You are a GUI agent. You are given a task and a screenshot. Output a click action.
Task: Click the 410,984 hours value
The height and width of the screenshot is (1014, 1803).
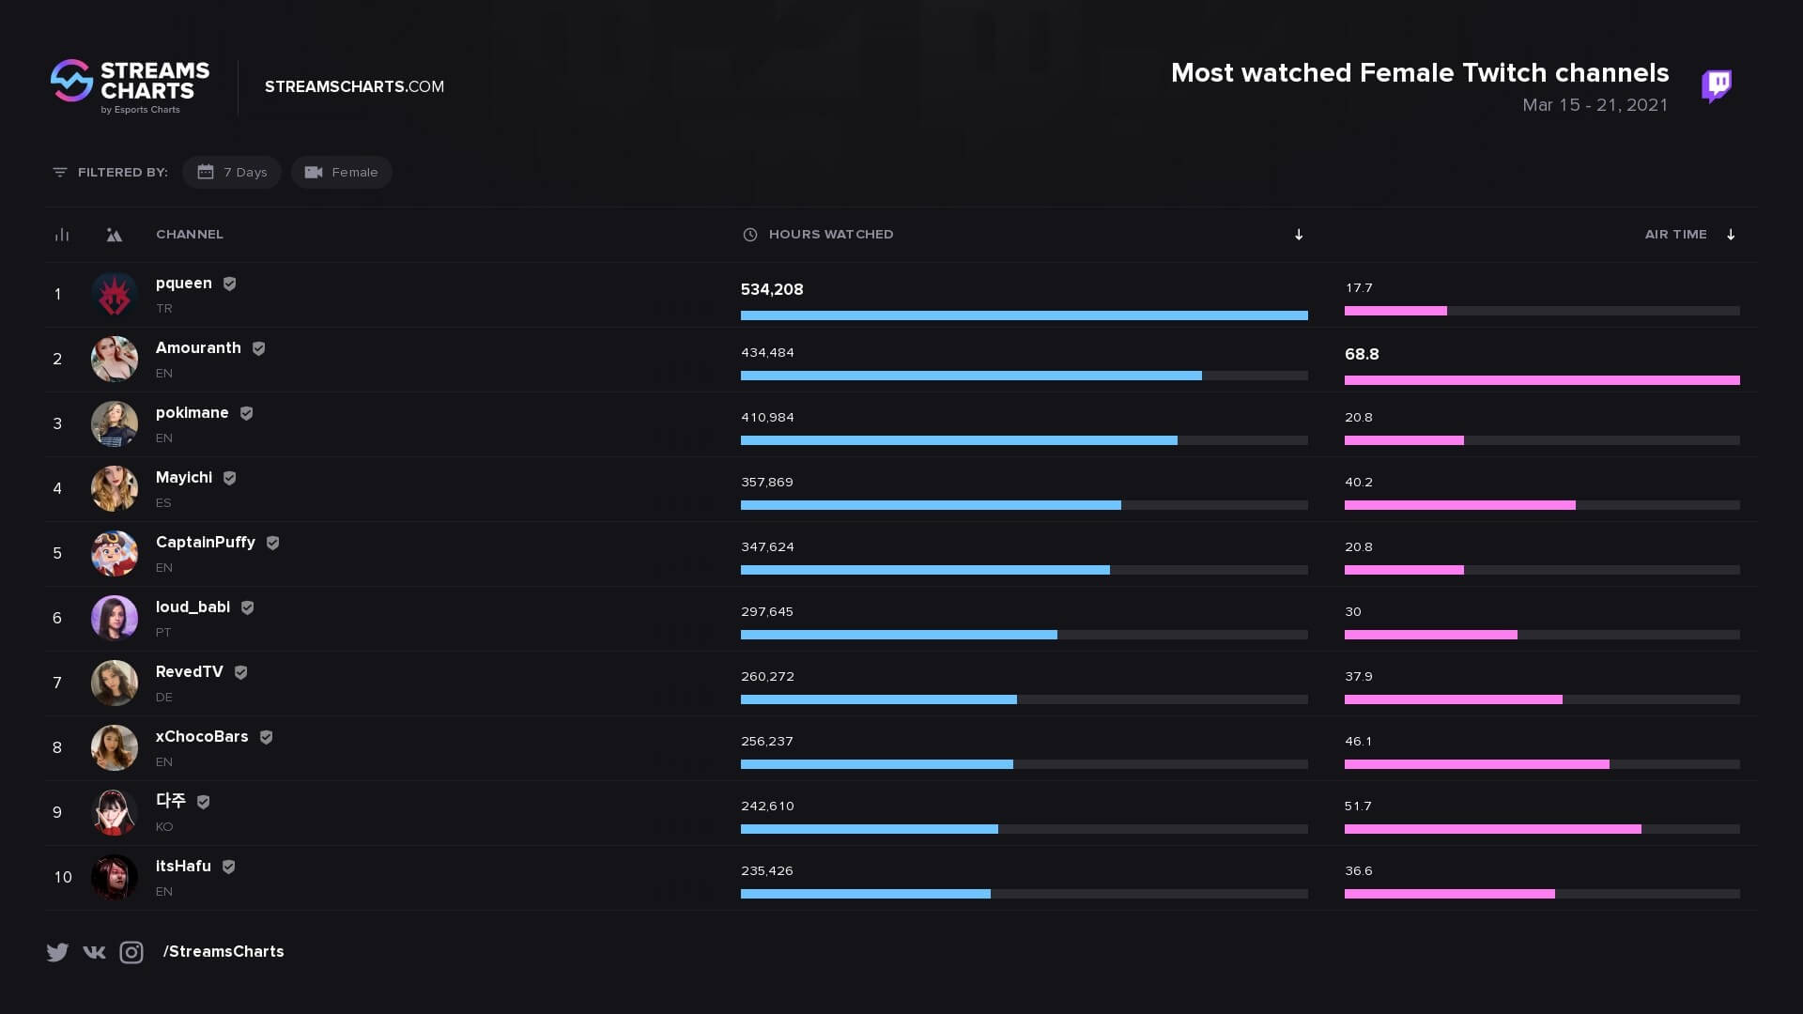[767, 418]
